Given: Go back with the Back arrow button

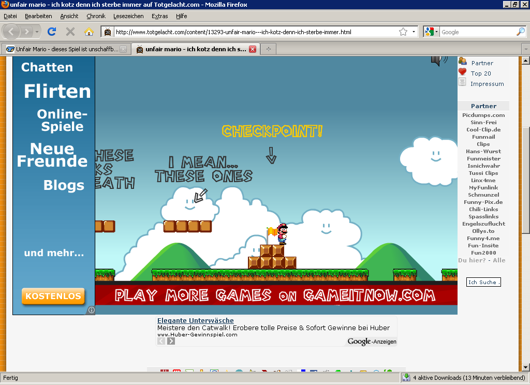Looking at the screenshot, I should coord(11,32).
